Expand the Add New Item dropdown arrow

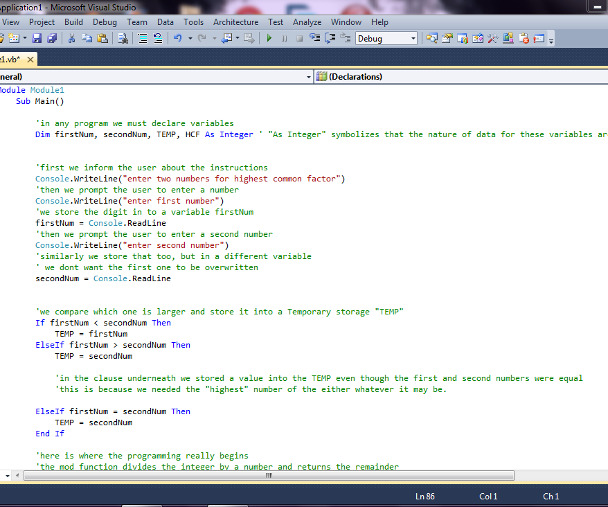[x=25, y=38]
